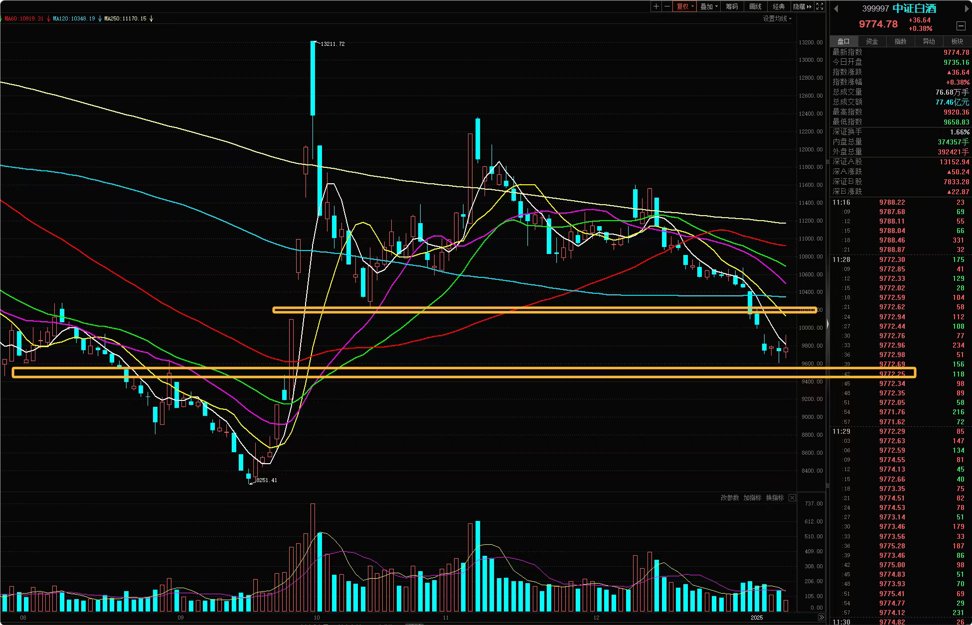Click the 11:28 tick row 9772.30
Image resolution: width=972 pixels, height=625 pixels.
[x=900, y=259]
